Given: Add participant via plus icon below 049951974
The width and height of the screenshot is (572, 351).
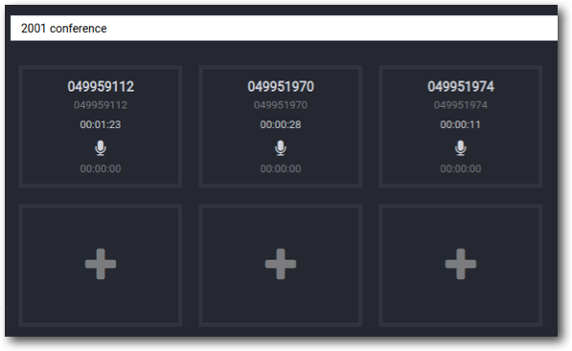Looking at the screenshot, I should pyautogui.click(x=460, y=264).
